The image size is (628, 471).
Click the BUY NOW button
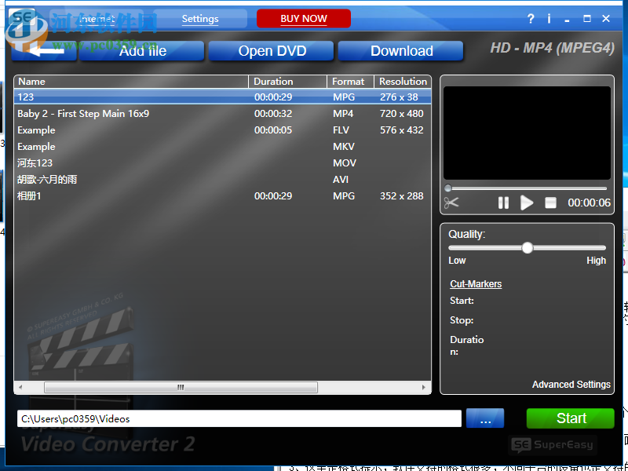pos(304,18)
